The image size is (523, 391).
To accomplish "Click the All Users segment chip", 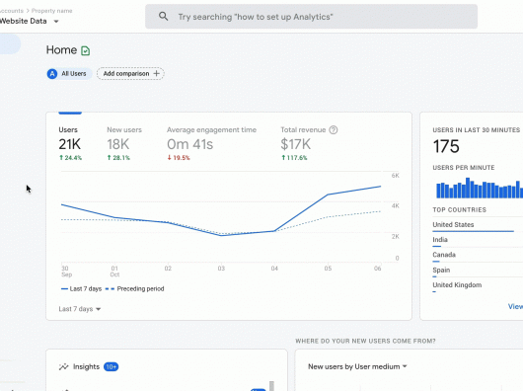I will point(69,74).
